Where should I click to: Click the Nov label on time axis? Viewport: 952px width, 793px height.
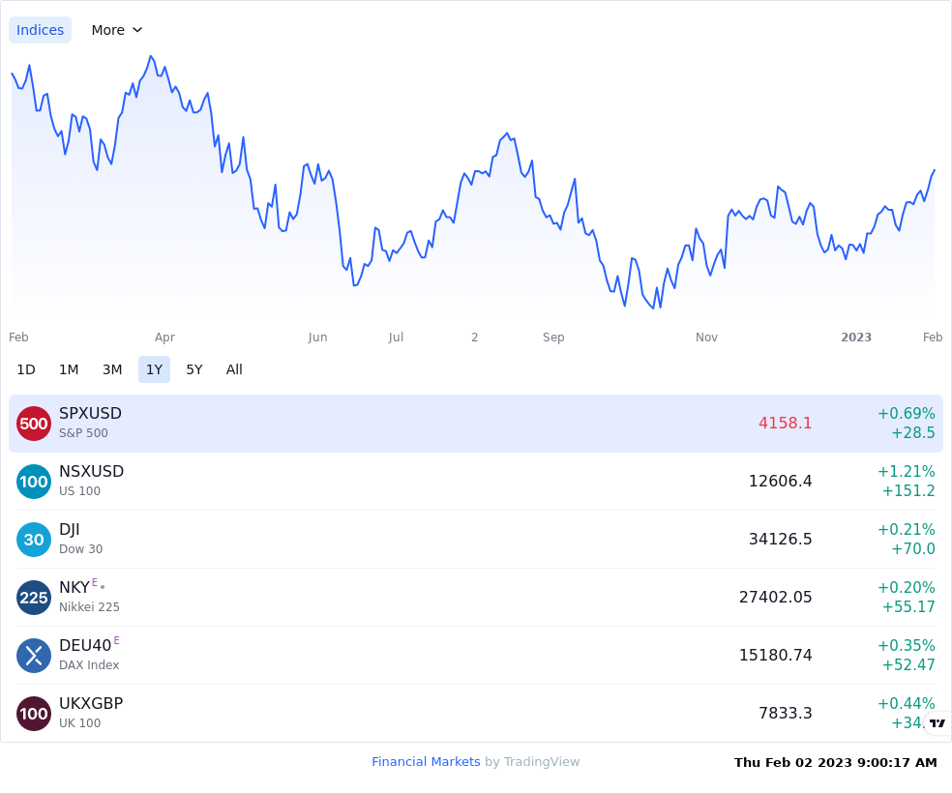click(x=706, y=338)
